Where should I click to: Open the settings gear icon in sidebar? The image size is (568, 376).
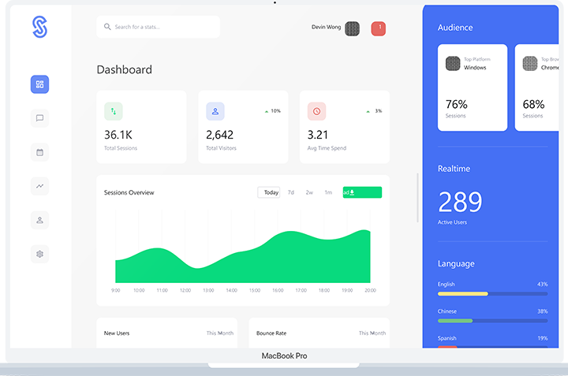(x=39, y=254)
